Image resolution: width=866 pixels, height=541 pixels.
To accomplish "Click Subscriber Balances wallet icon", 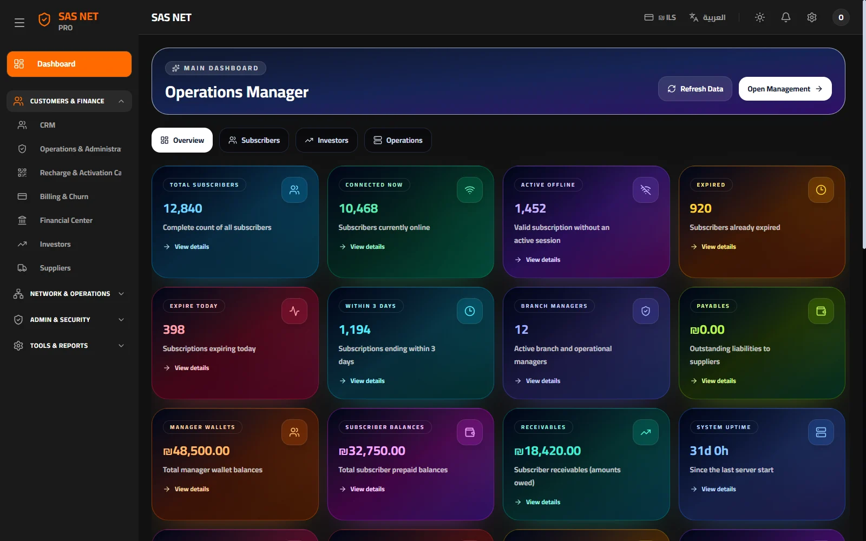I will pyautogui.click(x=470, y=432).
